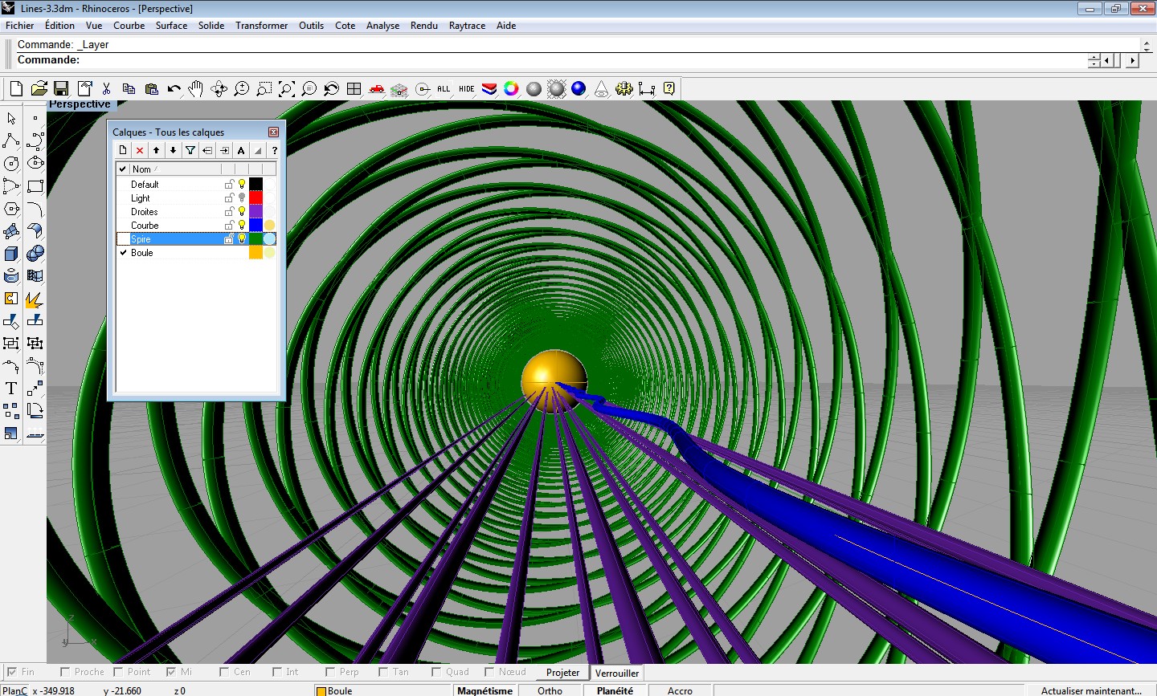
Task: Click the color wheel icon
Action: click(511, 88)
